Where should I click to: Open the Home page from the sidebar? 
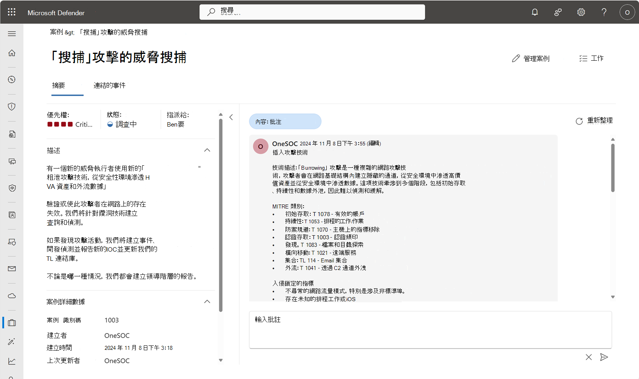[12, 52]
